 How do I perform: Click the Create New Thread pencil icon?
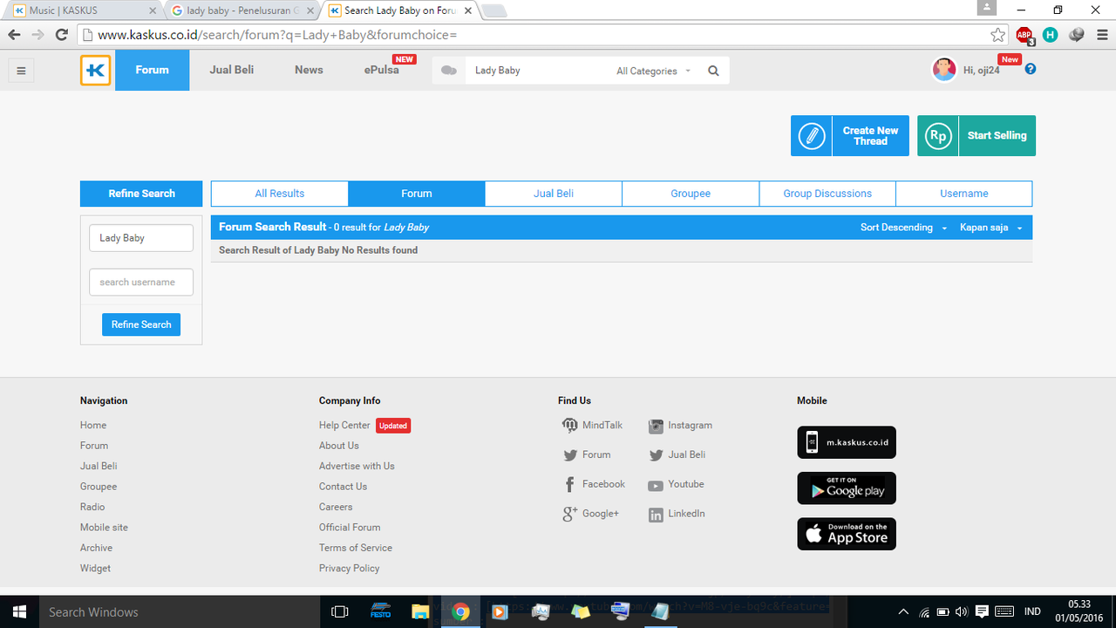click(812, 136)
